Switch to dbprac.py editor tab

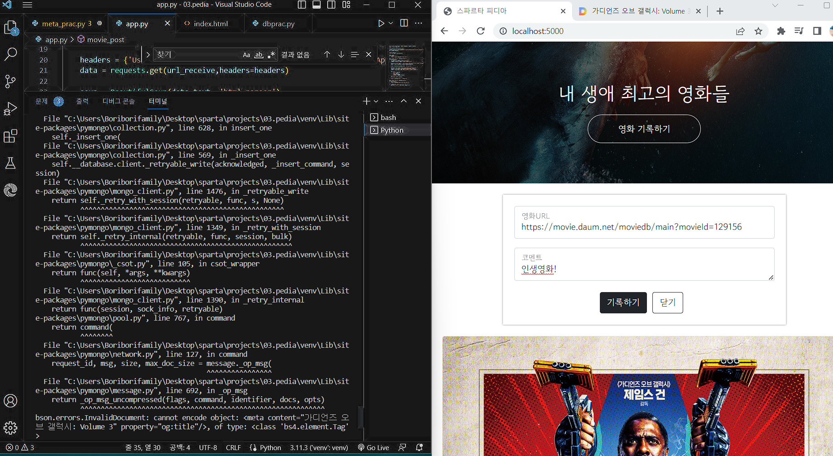(x=278, y=24)
